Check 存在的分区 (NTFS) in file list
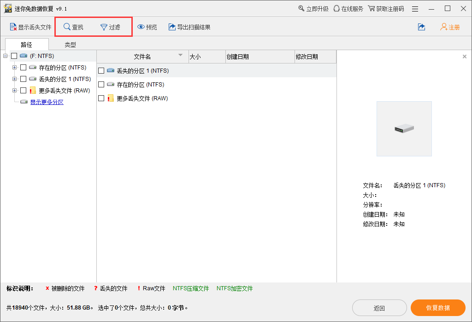The height and width of the screenshot is (322, 472). click(x=101, y=85)
